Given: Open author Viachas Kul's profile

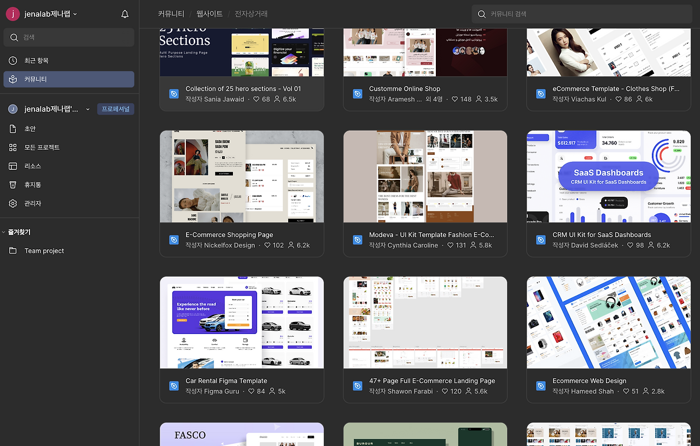Looking at the screenshot, I should point(590,99).
